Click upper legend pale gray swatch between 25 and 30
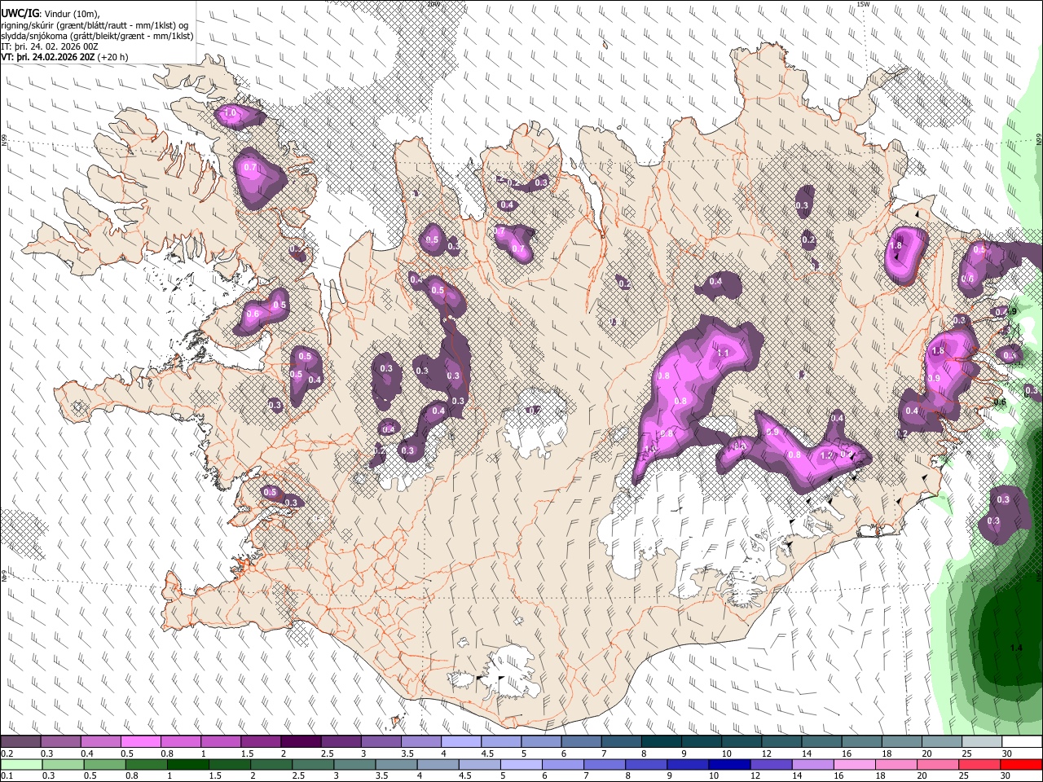1043x782 pixels. point(981,742)
